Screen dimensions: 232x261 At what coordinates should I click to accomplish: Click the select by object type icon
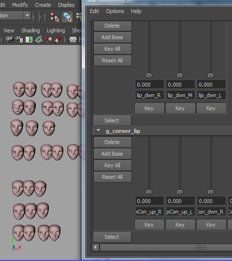tap(67, 17)
